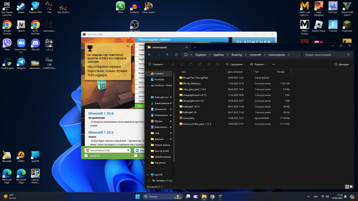Screen dimensions: 358x201
Task: Close the yellow server promo popup in TLauncher
Action: point(128,46)
